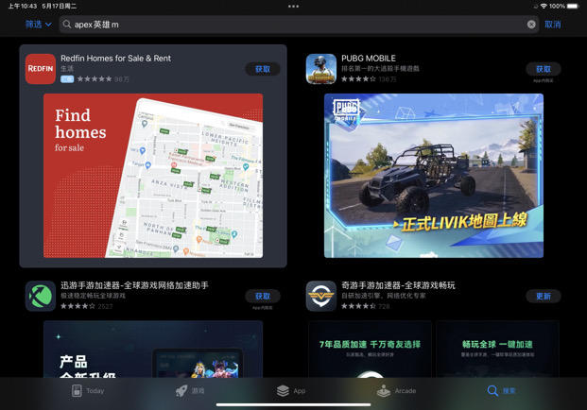Switch to the Arcade tab
This screenshot has height=410, width=587.
(396, 390)
